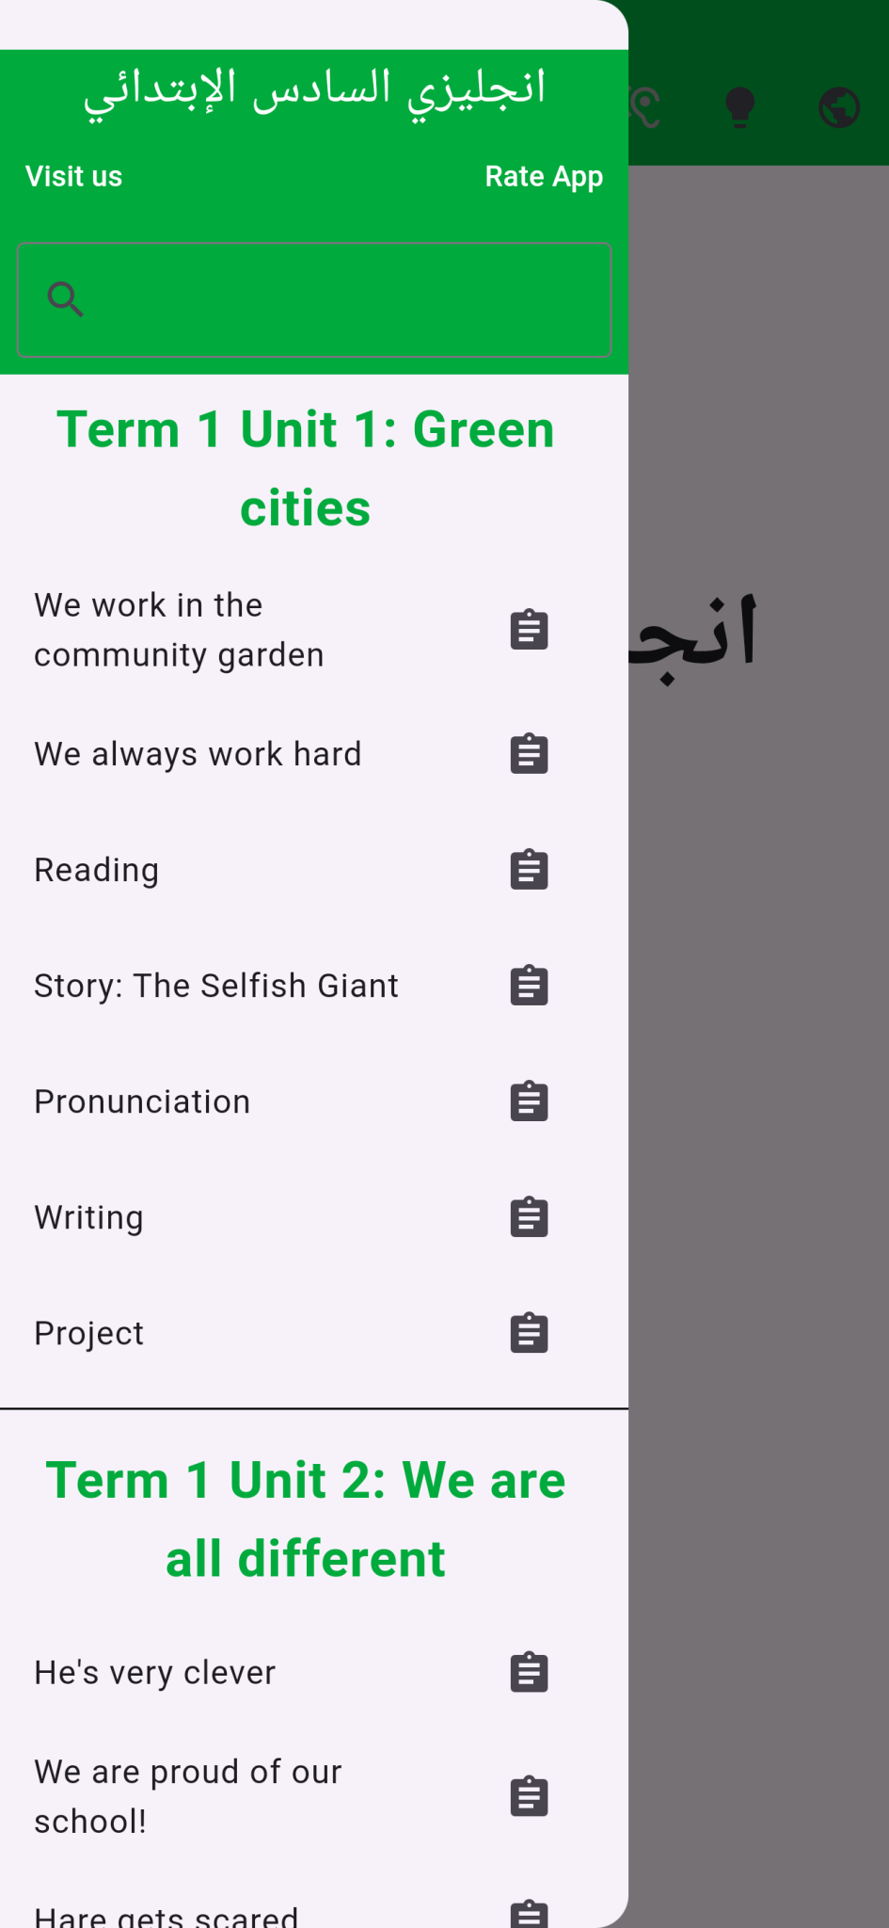
Task: Tap the globe icon in top bar
Action: [x=839, y=107]
